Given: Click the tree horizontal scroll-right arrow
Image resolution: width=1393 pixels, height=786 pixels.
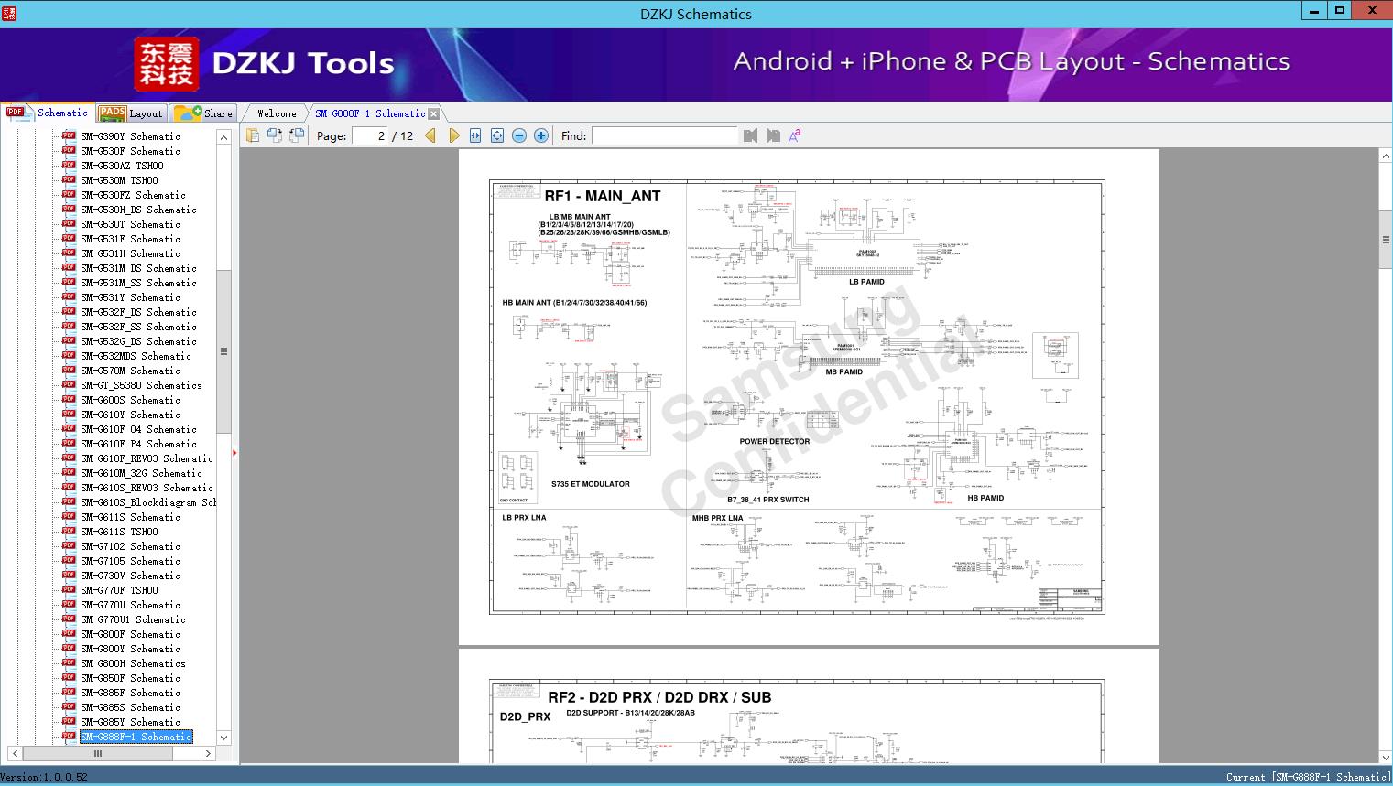Looking at the screenshot, I should (x=208, y=754).
